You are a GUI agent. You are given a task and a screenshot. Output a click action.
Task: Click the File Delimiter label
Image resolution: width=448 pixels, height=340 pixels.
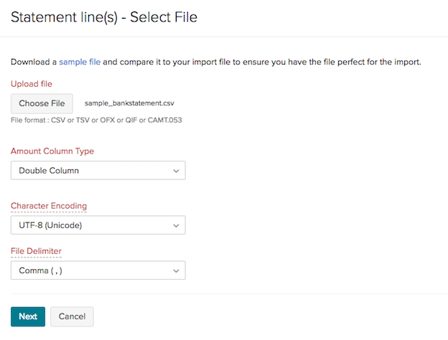coord(36,251)
